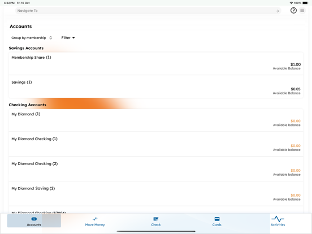Tap the battery indicator in status bar
This screenshot has width=312, height=234.
pos(305,3)
